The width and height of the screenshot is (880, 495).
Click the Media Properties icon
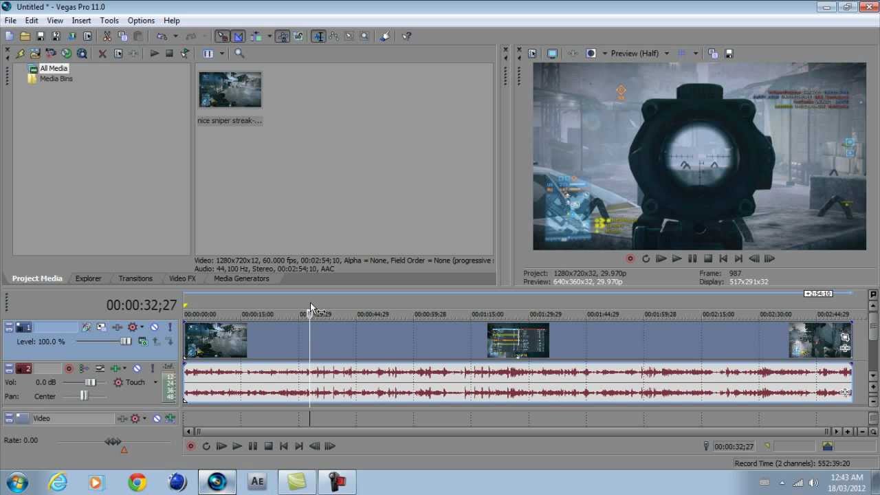[x=118, y=53]
